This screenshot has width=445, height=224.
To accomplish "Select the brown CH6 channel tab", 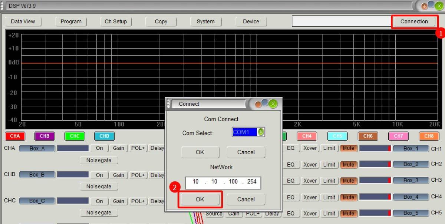I will click(x=368, y=136).
